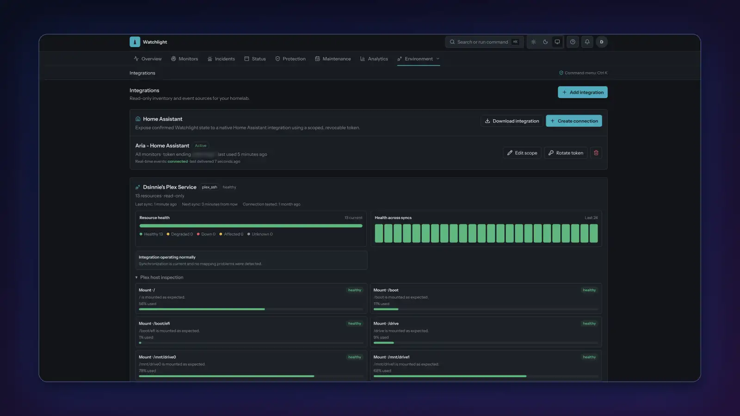Click the Mount / 56% used bar
The height and width of the screenshot is (416, 740).
point(251,309)
